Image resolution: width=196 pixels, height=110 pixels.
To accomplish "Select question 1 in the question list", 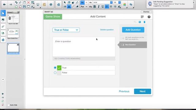I will coord(133,38).
